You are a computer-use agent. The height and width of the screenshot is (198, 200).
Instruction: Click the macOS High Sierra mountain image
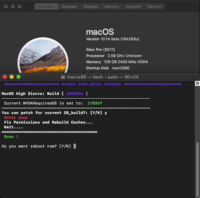43,55
